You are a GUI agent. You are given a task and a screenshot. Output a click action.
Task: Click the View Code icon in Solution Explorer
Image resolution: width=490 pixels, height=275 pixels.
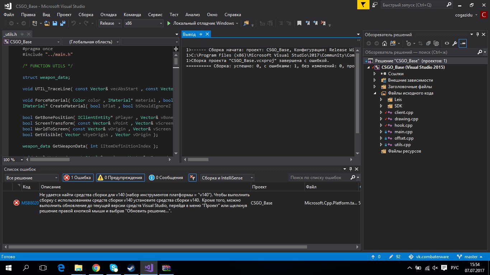(447, 43)
